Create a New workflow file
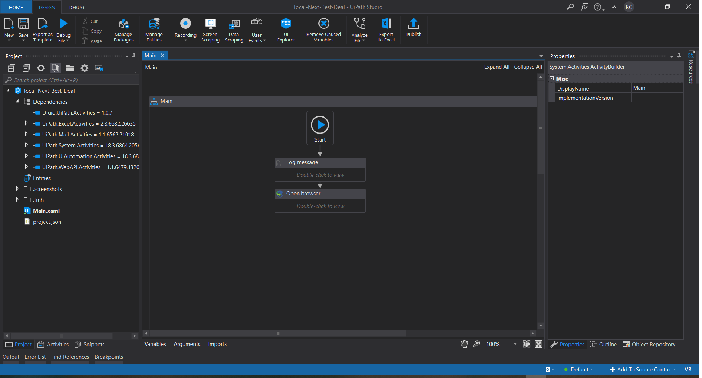 click(9, 29)
